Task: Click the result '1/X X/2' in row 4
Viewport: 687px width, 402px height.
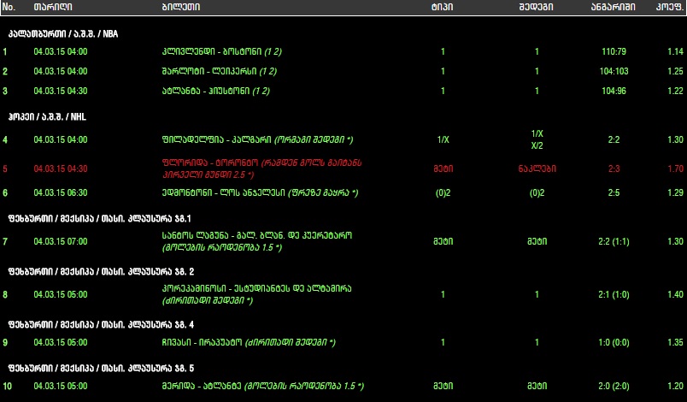Action: coord(537,139)
